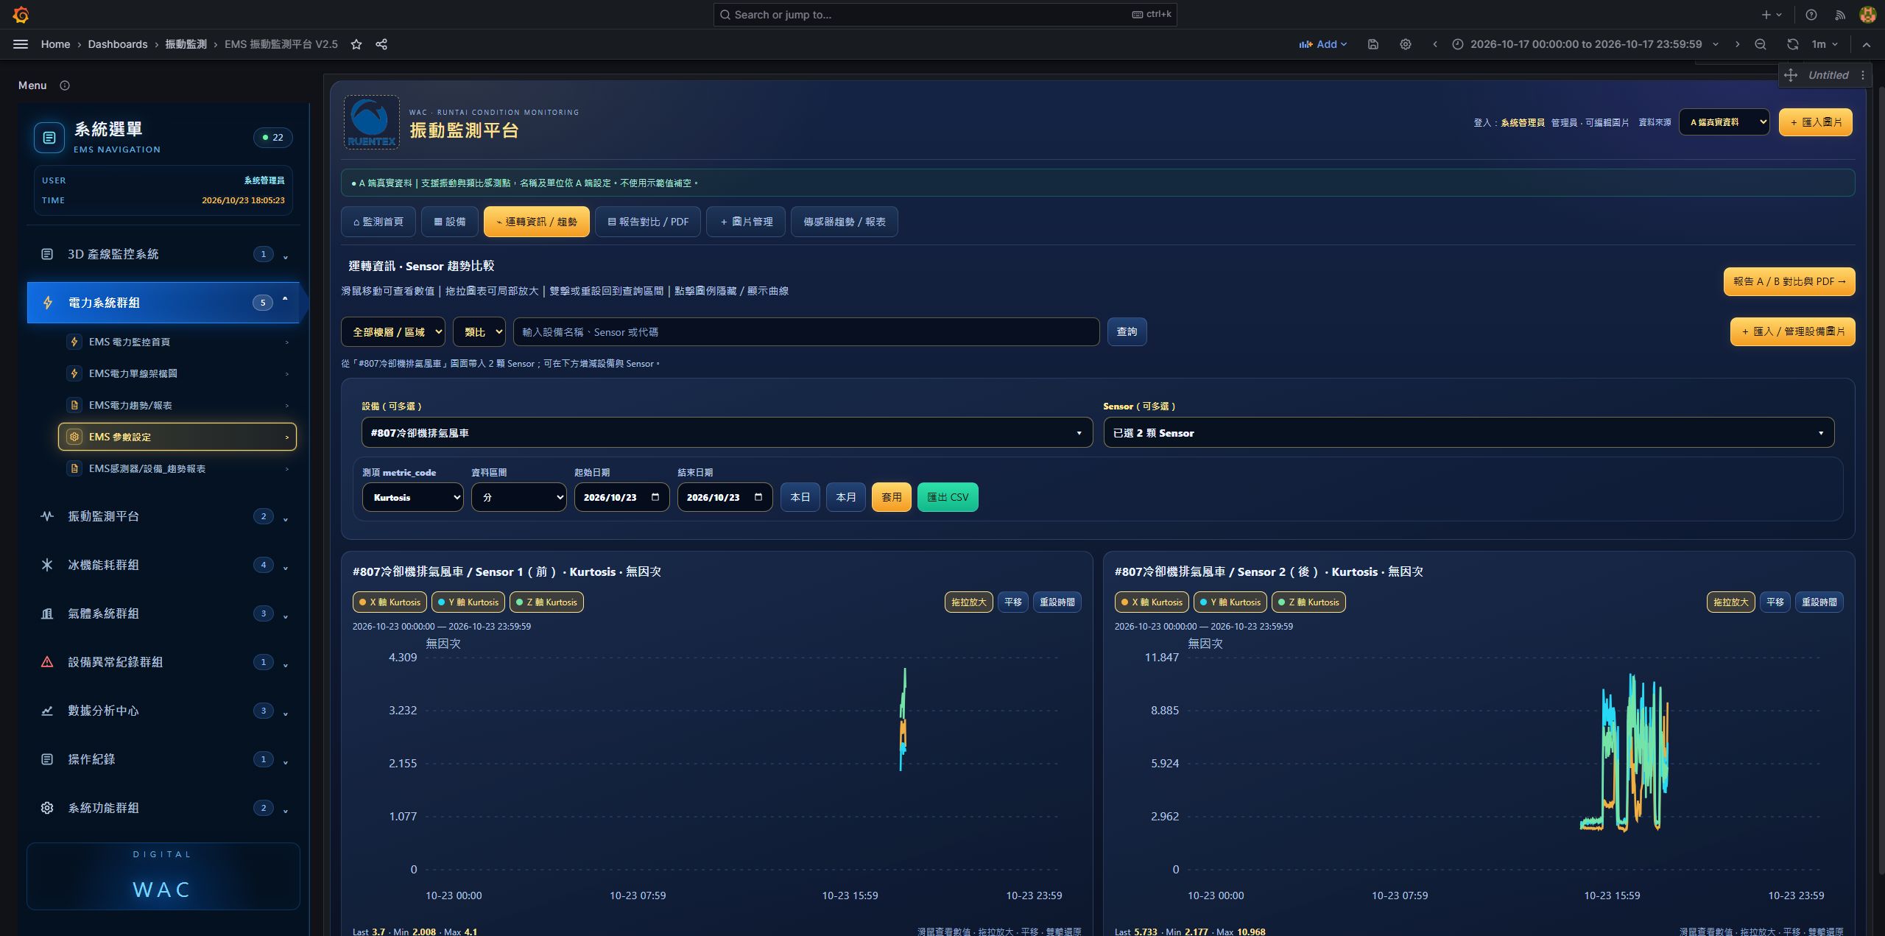This screenshot has width=1885, height=936.
Task: Save dashboard with the disk icon
Action: pos(1373,44)
